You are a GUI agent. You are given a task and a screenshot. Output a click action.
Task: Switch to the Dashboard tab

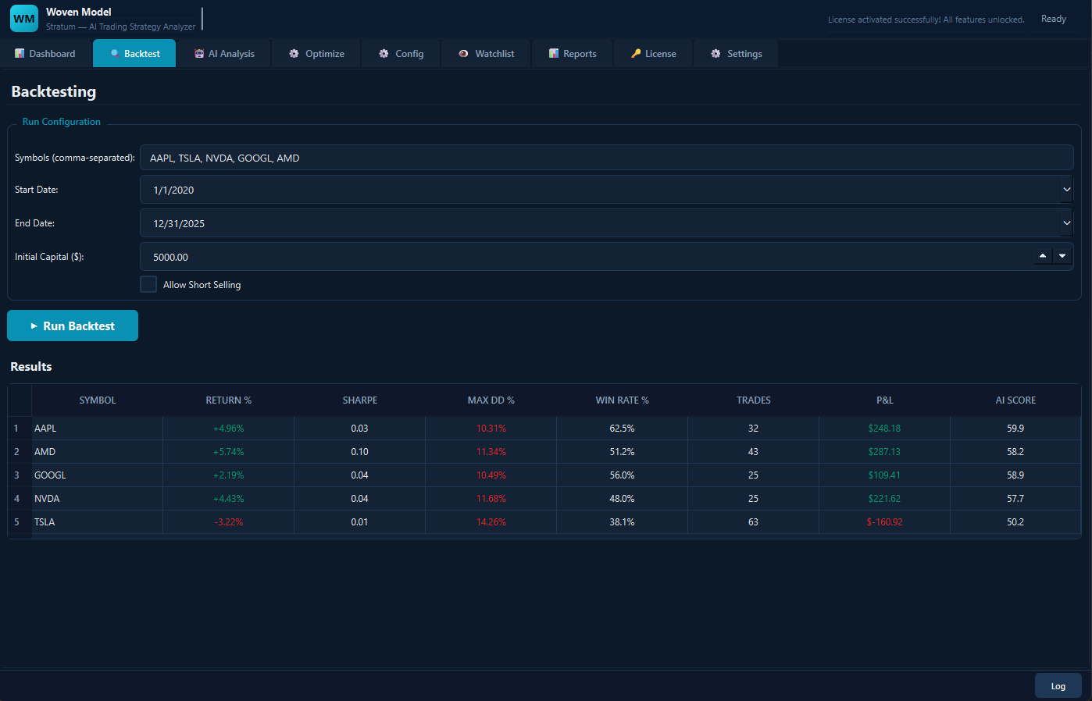(x=45, y=54)
